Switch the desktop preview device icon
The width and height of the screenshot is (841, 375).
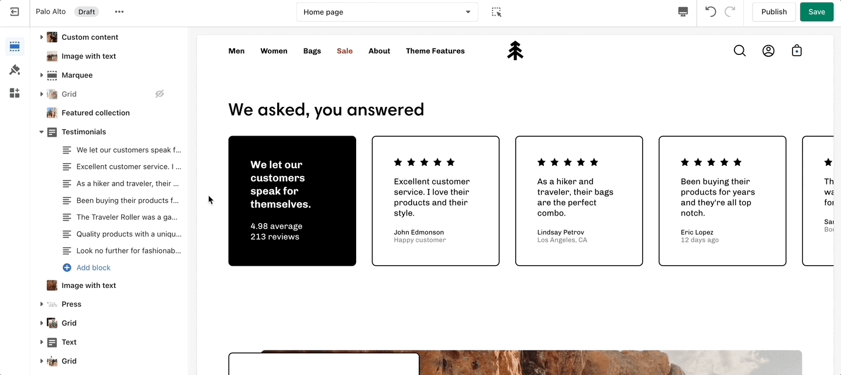(x=683, y=12)
